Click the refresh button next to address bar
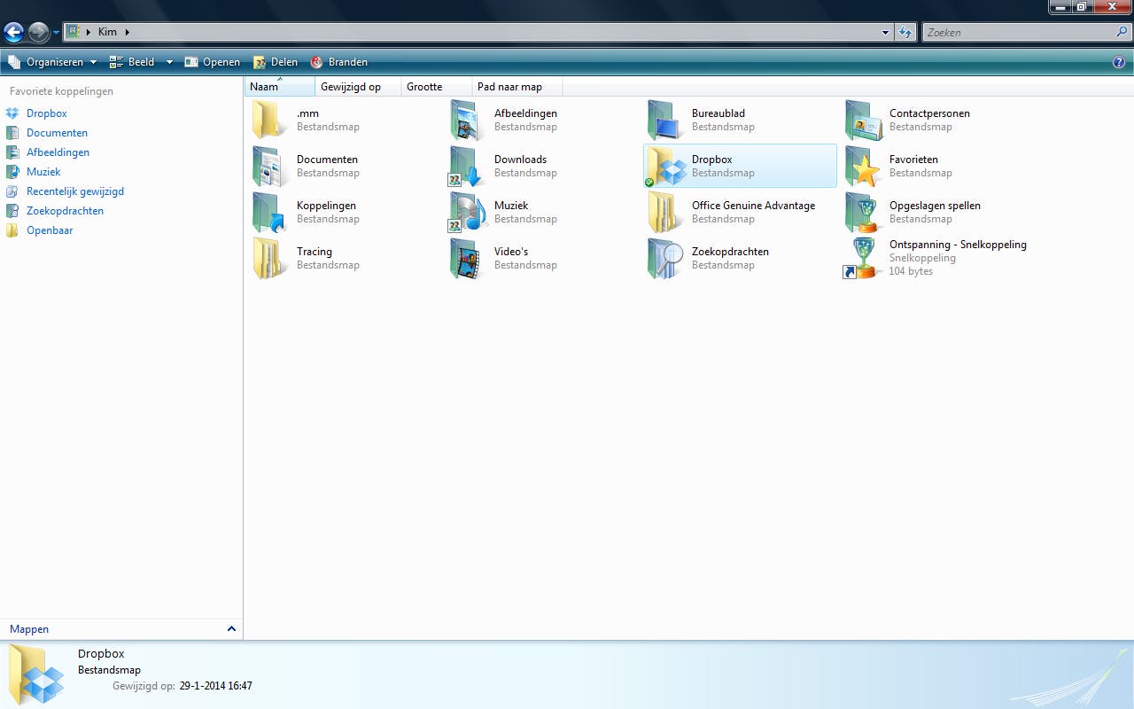The width and height of the screenshot is (1134, 709). tap(905, 33)
